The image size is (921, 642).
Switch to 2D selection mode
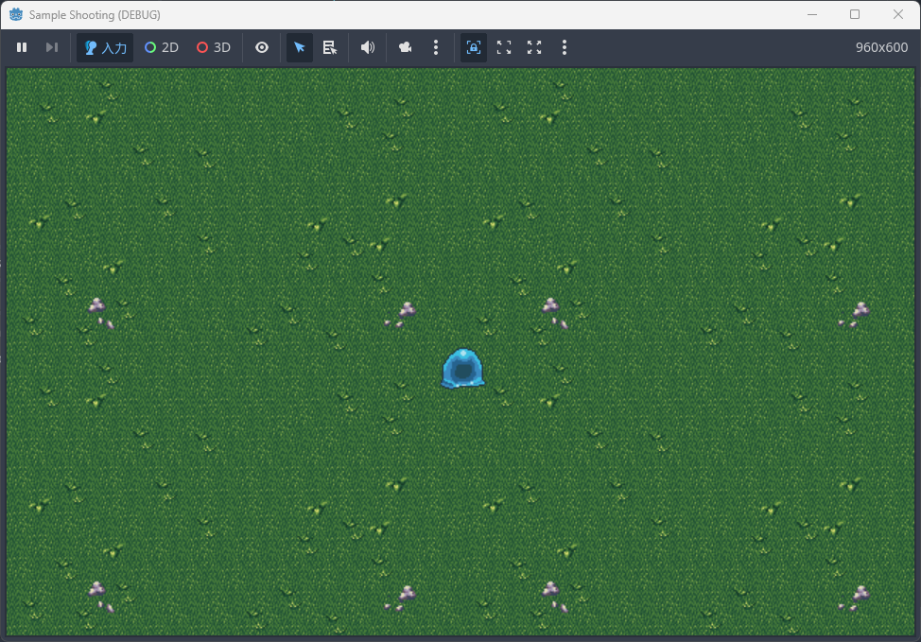coord(162,47)
